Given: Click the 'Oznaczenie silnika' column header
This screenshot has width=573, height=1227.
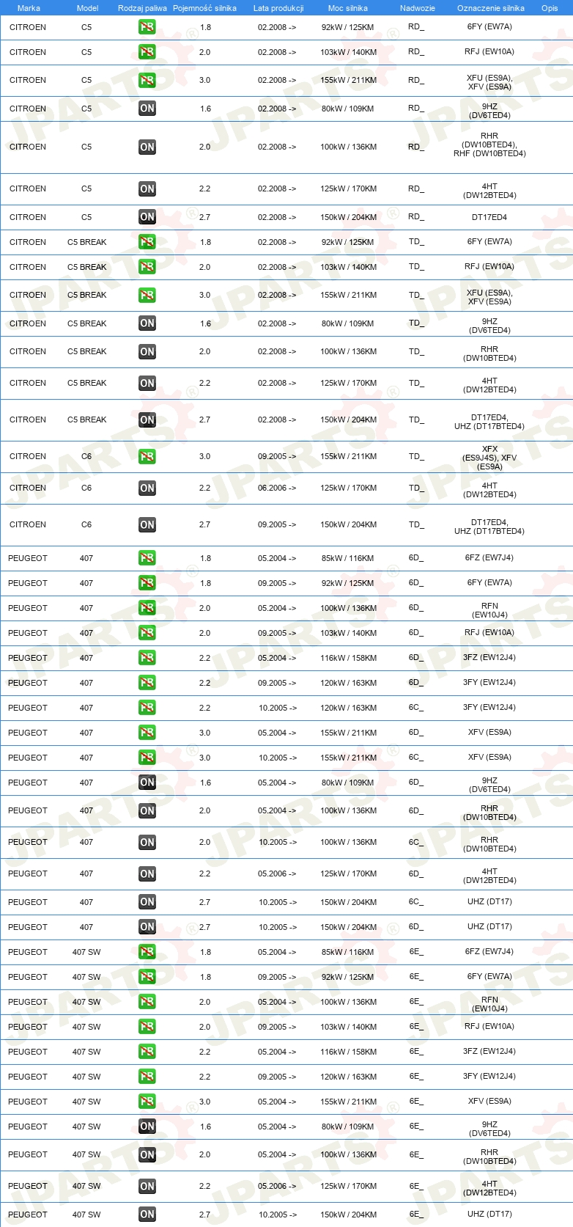Looking at the screenshot, I should 491,8.
